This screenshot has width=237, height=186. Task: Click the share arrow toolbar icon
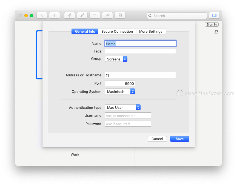point(107,15)
